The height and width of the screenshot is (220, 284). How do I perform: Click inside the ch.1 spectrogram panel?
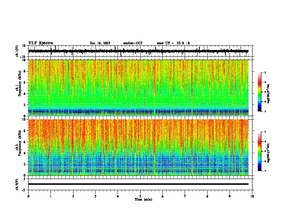(x=138, y=88)
